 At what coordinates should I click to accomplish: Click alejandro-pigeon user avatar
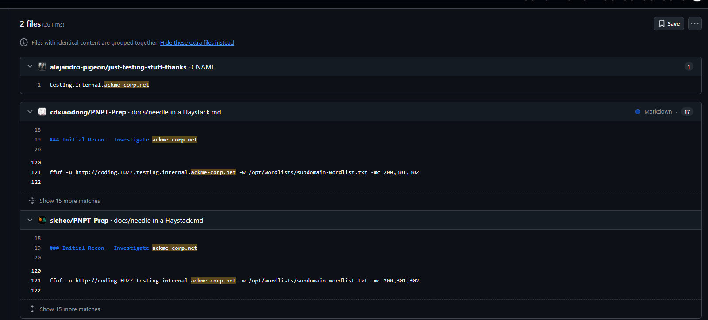pyautogui.click(x=42, y=67)
